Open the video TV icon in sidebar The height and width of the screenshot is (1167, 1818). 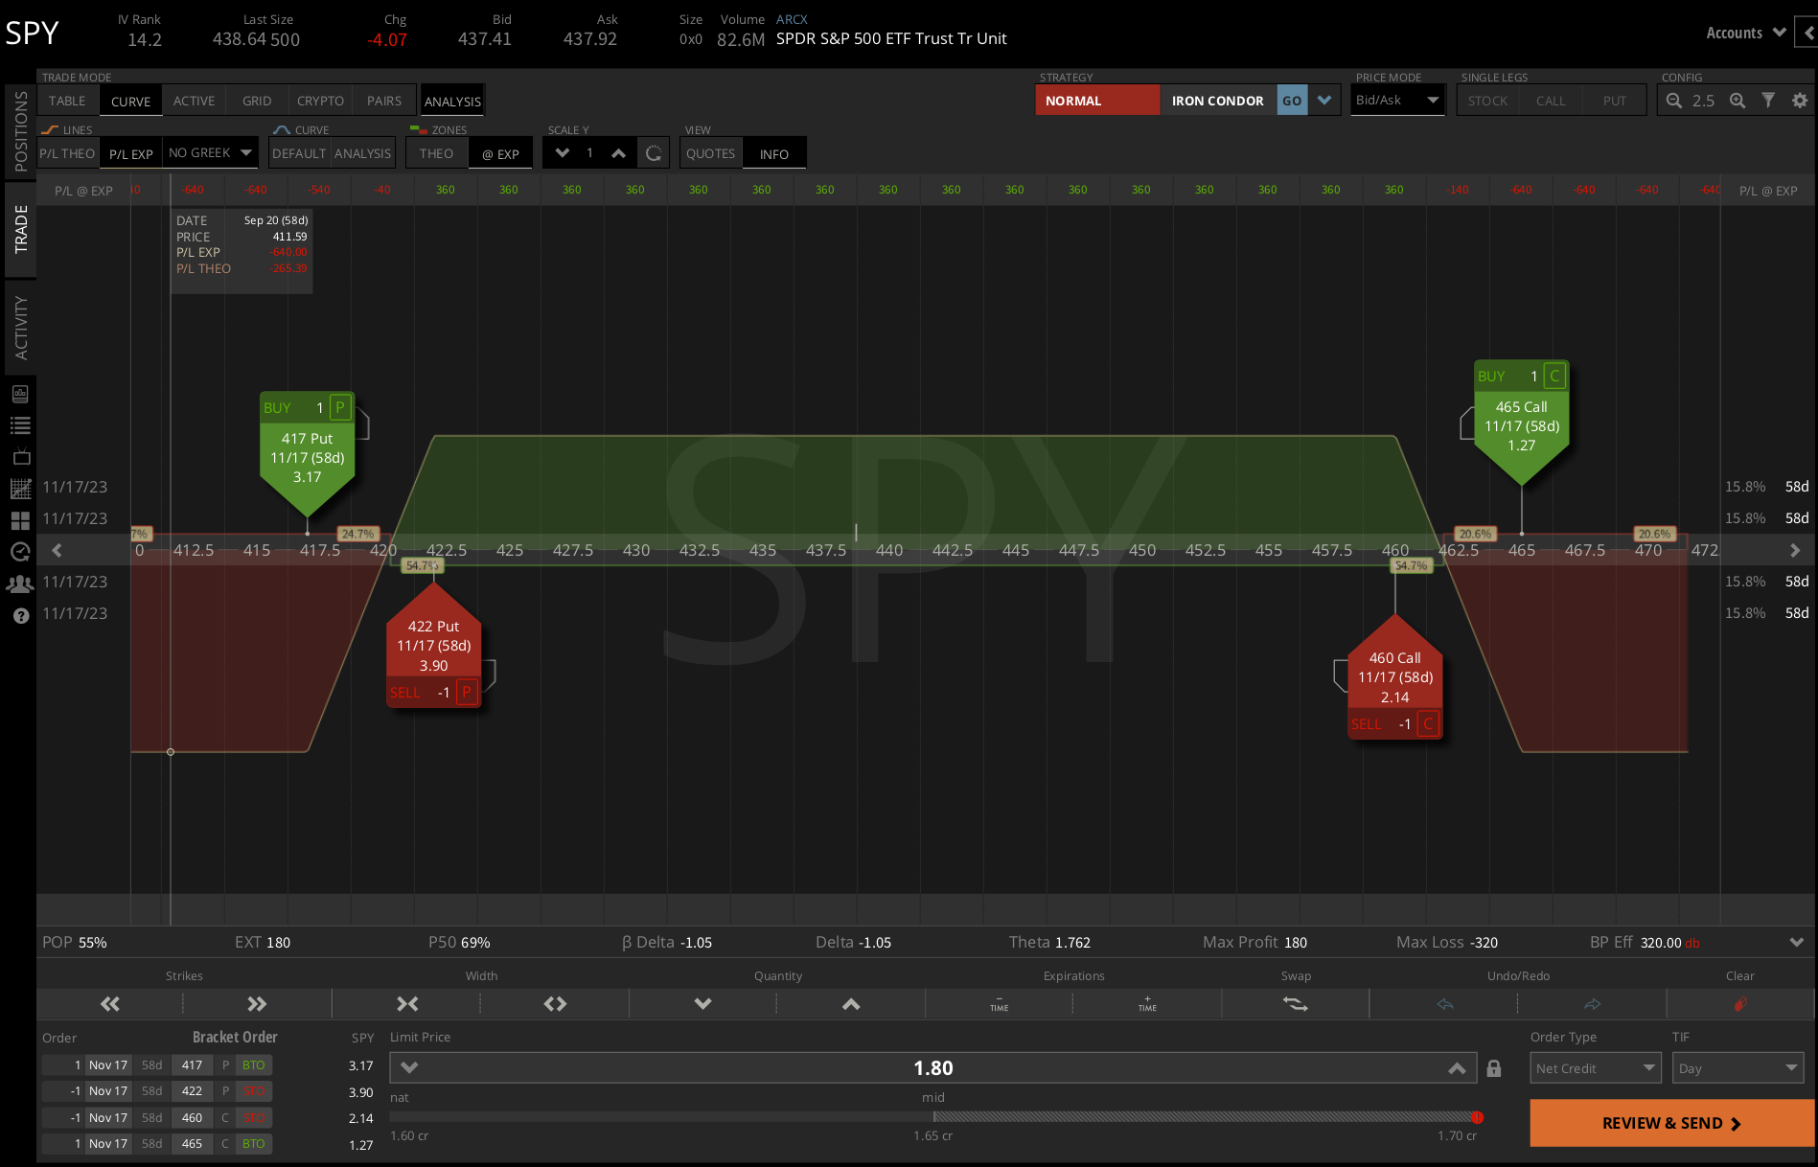(20, 457)
